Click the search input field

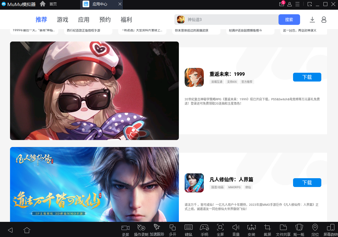pyautogui.click(x=231, y=20)
